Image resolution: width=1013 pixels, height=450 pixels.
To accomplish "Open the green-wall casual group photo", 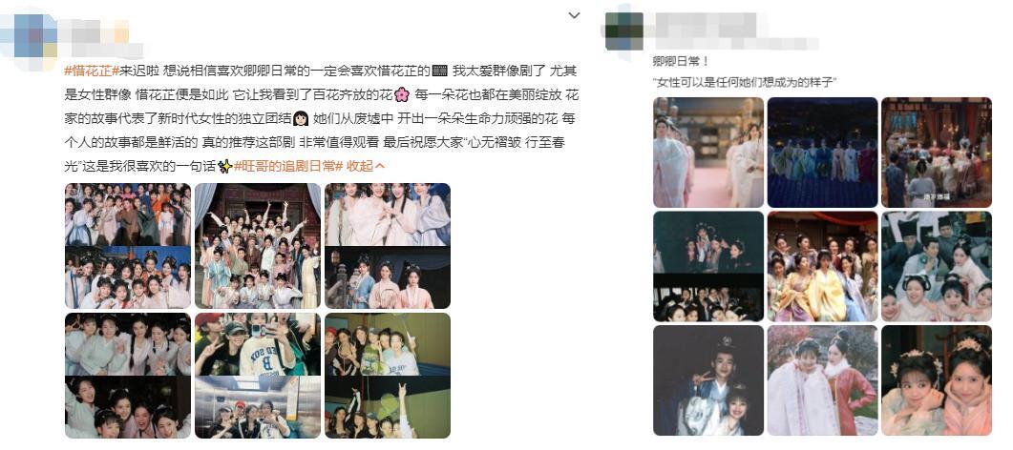I will (x=388, y=376).
